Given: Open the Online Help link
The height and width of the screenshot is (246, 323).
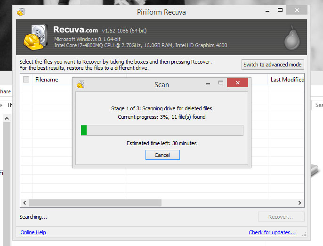Looking at the screenshot, I should (33, 232).
